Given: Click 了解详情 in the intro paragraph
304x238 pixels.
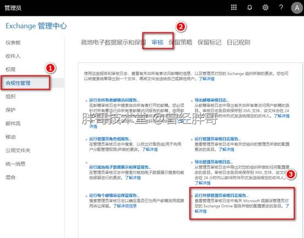Looking at the screenshot, I should pyautogui.click(x=206, y=78).
